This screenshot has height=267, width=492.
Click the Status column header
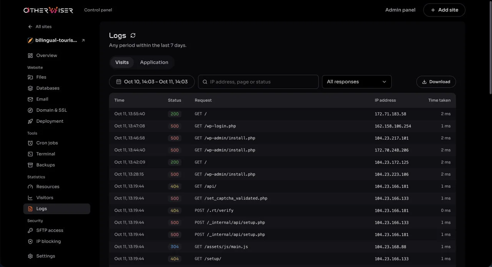tap(175, 100)
